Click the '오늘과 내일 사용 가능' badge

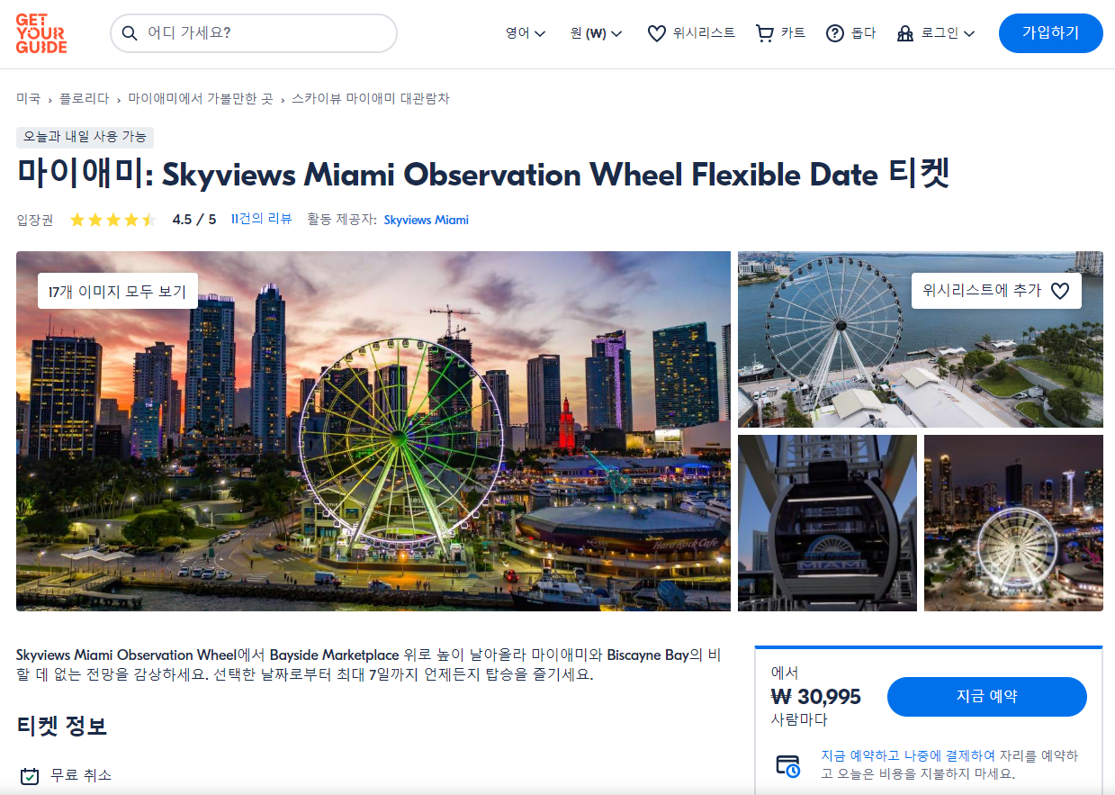point(85,137)
